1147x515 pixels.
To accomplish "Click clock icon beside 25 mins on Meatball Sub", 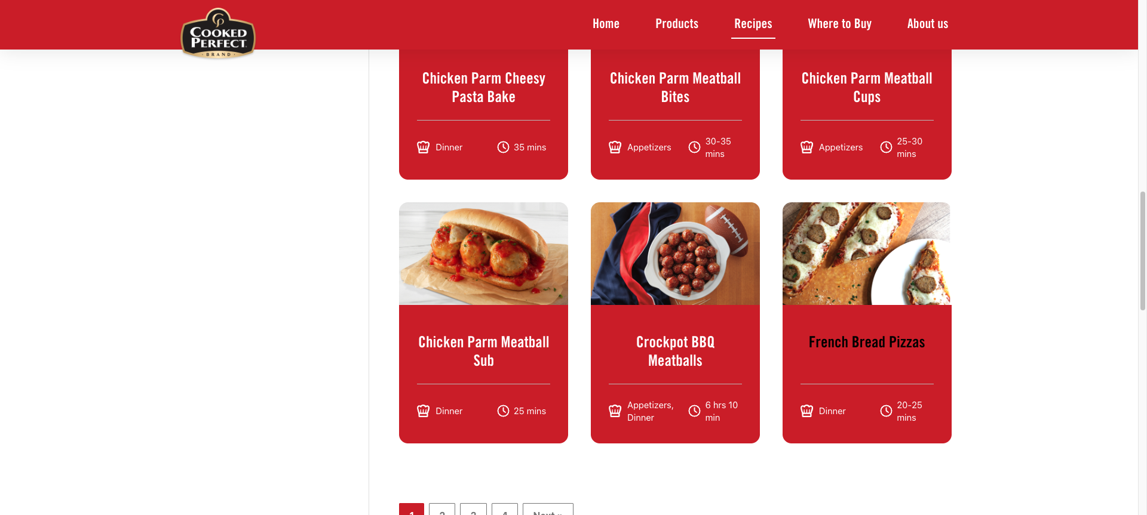I will (503, 411).
